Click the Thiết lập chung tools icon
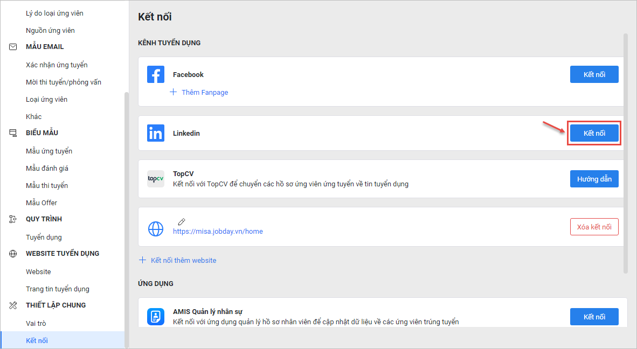This screenshot has width=637, height=349. pos(13,305)
